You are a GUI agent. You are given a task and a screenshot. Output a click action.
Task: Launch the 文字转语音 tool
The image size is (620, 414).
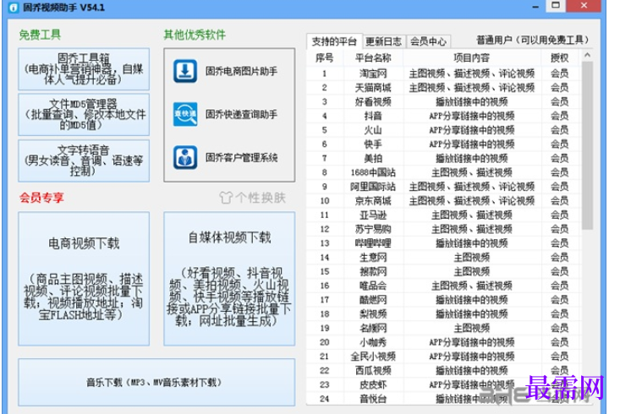[x=84, y=161]
